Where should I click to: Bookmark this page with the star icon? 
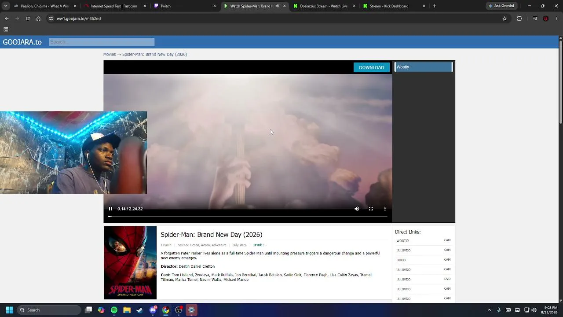point(505,18)
